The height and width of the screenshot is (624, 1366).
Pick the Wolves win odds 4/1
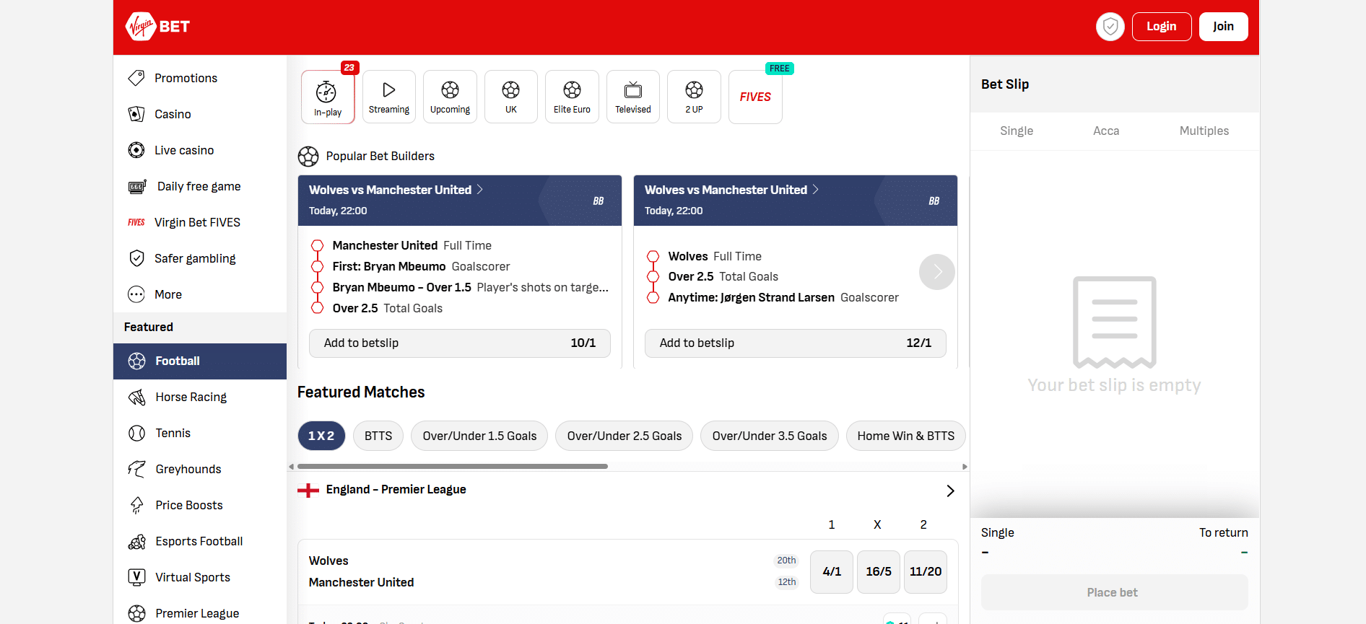[832, 572]
